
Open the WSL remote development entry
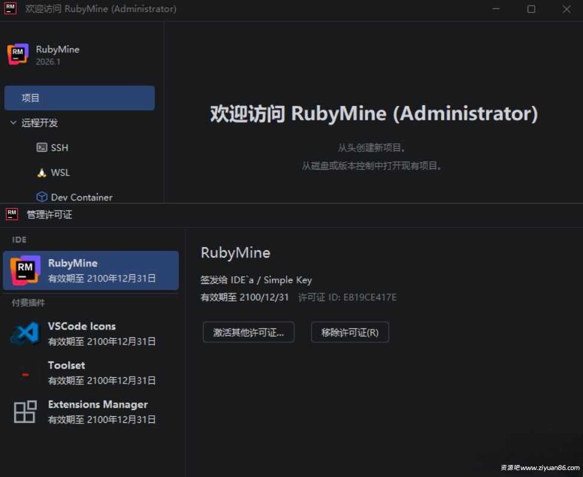click(60, 173)
